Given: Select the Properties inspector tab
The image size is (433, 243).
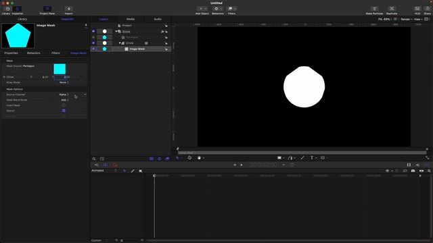Looking at the screenshot, I should click(11, 53).
